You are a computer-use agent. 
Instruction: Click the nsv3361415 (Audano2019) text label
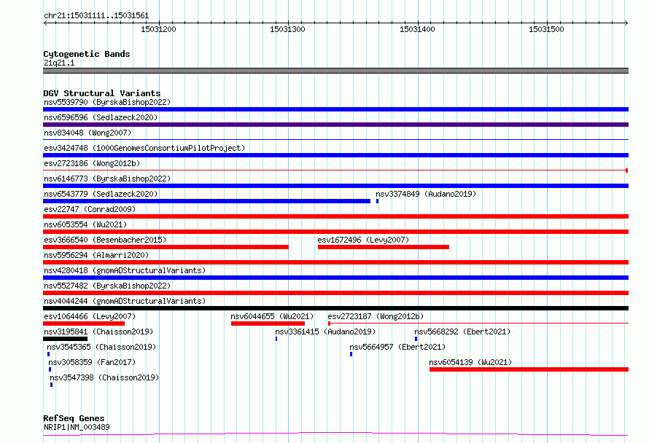click(325, 332)
